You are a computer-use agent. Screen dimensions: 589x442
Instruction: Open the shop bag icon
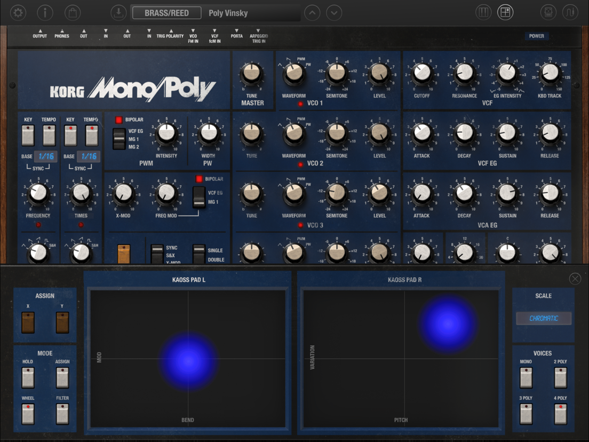click(73, 13)
